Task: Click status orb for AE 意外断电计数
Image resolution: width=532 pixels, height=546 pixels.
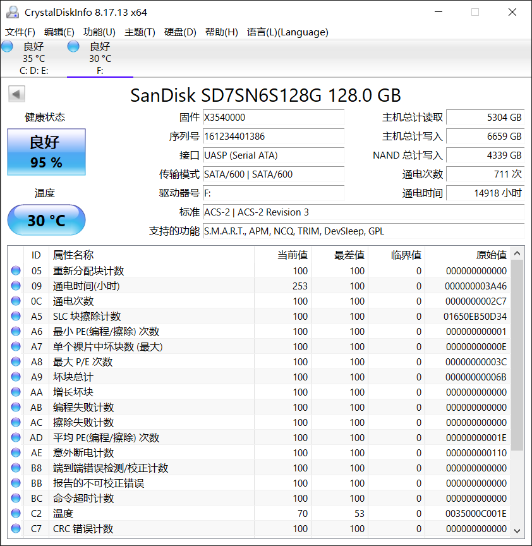Action: (x=16, y=452)
